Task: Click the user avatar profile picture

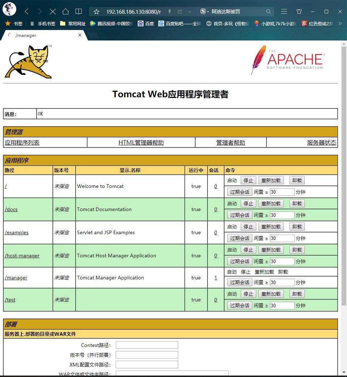Action: 9,9
